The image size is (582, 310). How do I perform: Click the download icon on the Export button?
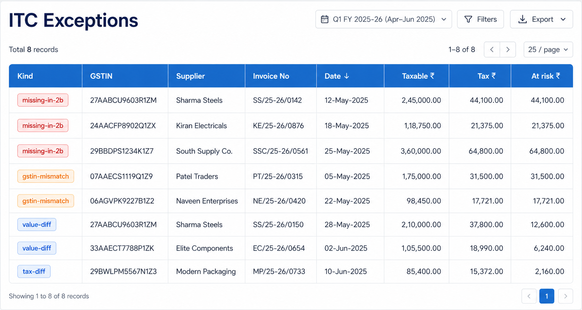click(x=523, y=19)
